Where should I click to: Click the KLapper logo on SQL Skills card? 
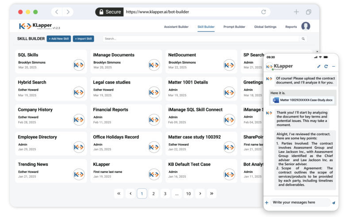(x=79, y=65)
